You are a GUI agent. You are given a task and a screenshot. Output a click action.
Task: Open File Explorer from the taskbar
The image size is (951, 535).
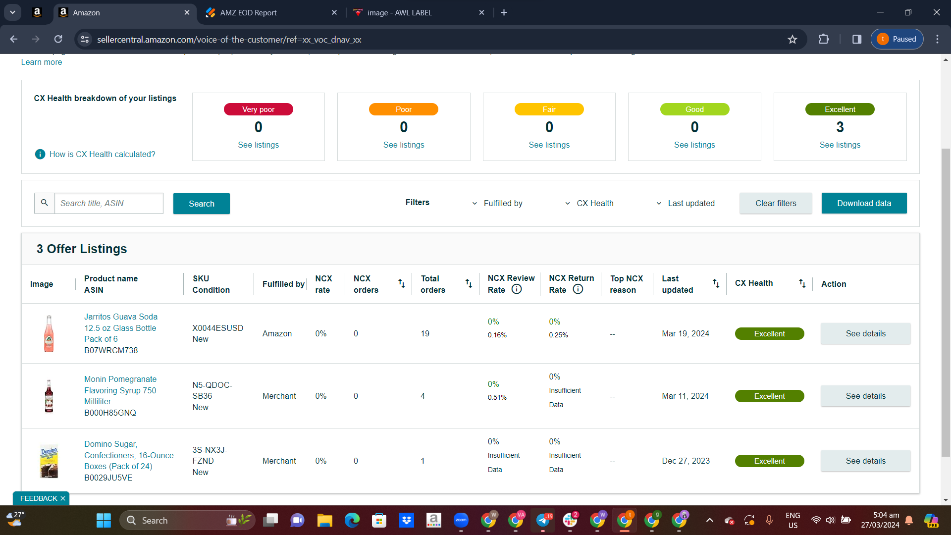click(324, 520)
